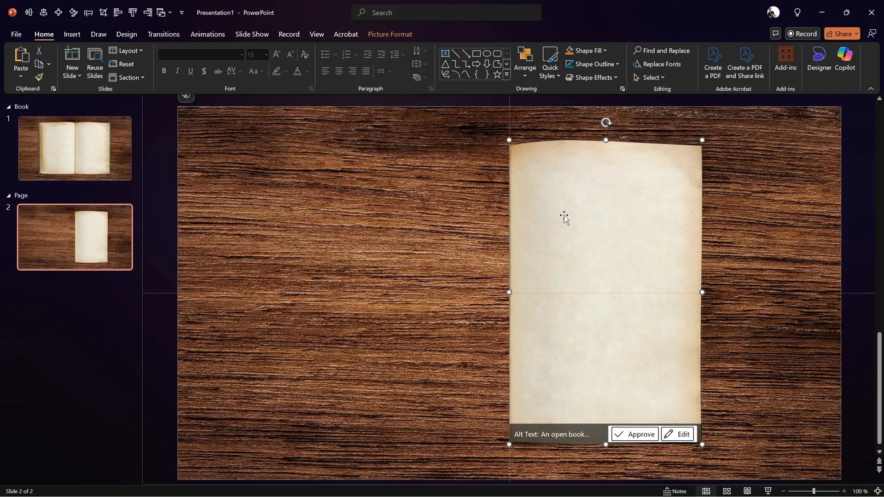Click Create a PDF icon
Screen dimensions: 884x497
tap(713, 63)
